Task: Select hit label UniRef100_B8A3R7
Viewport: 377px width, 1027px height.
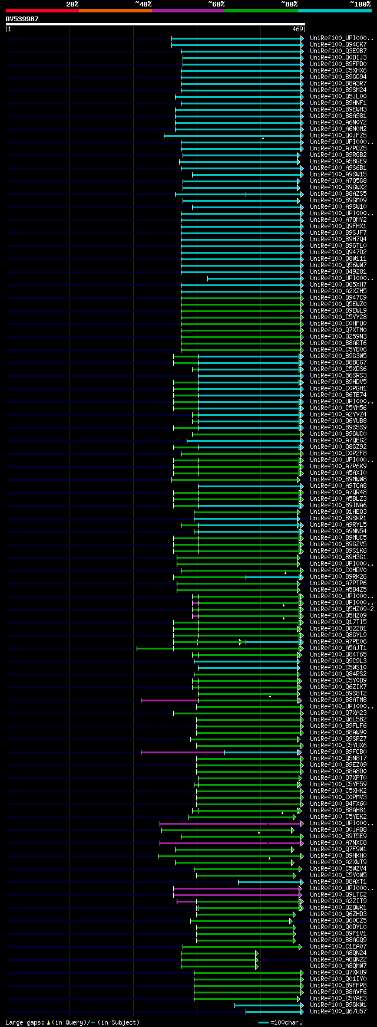Action: (338, 84)
